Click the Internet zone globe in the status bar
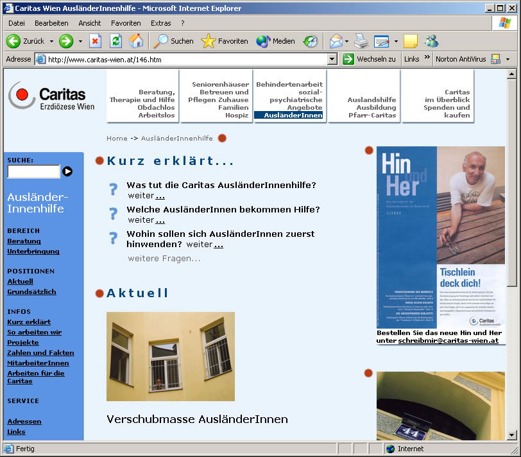 [x=390, y=449]
